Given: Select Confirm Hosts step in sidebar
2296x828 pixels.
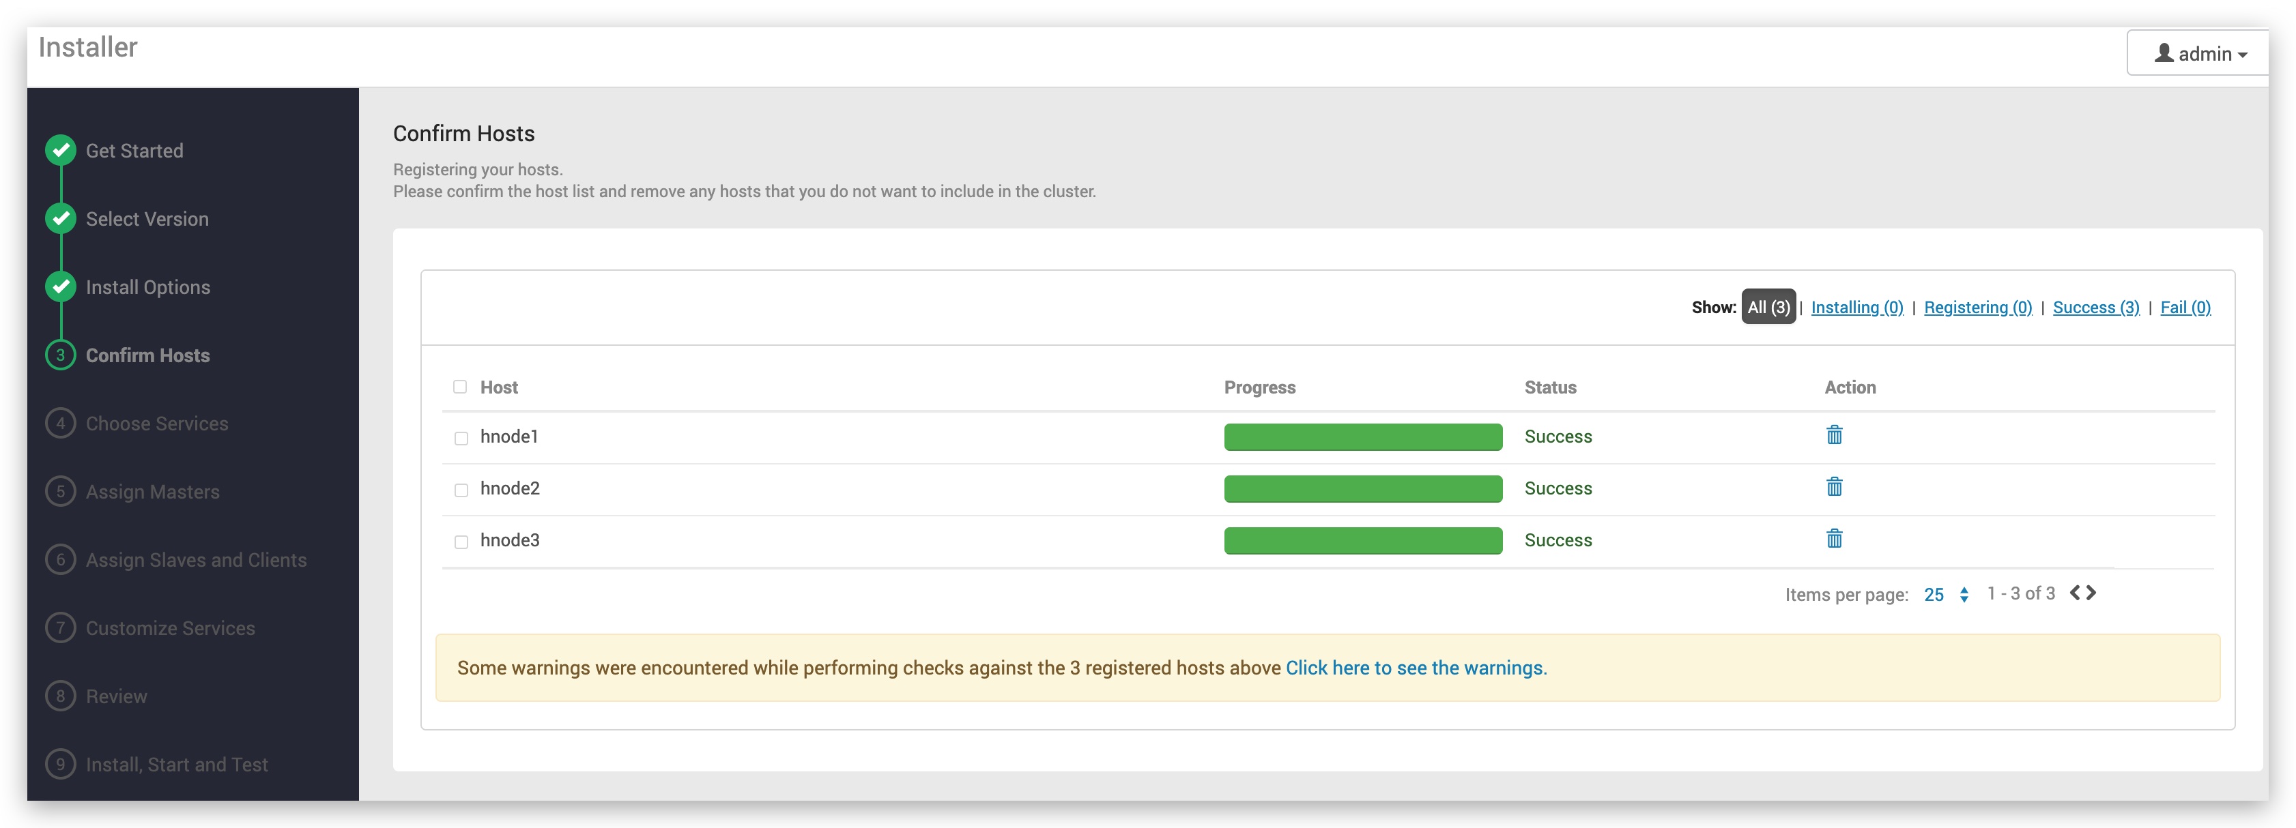Looking at the screenshot, I should tap(148, 355).
